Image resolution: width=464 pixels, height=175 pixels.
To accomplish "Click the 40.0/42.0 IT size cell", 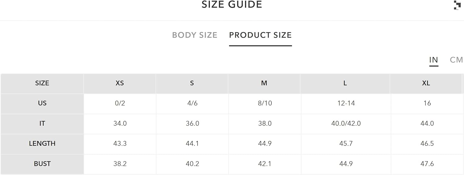I will [346, 123].
